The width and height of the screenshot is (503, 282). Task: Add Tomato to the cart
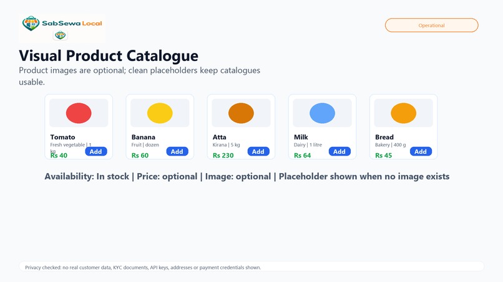96,151
